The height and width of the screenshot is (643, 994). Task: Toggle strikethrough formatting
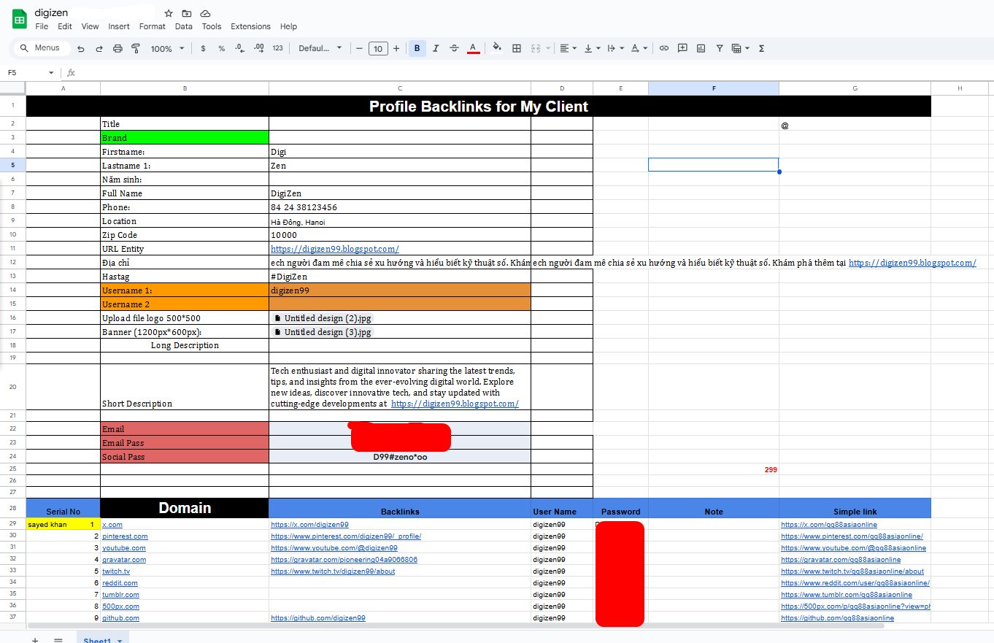[454, 49]
